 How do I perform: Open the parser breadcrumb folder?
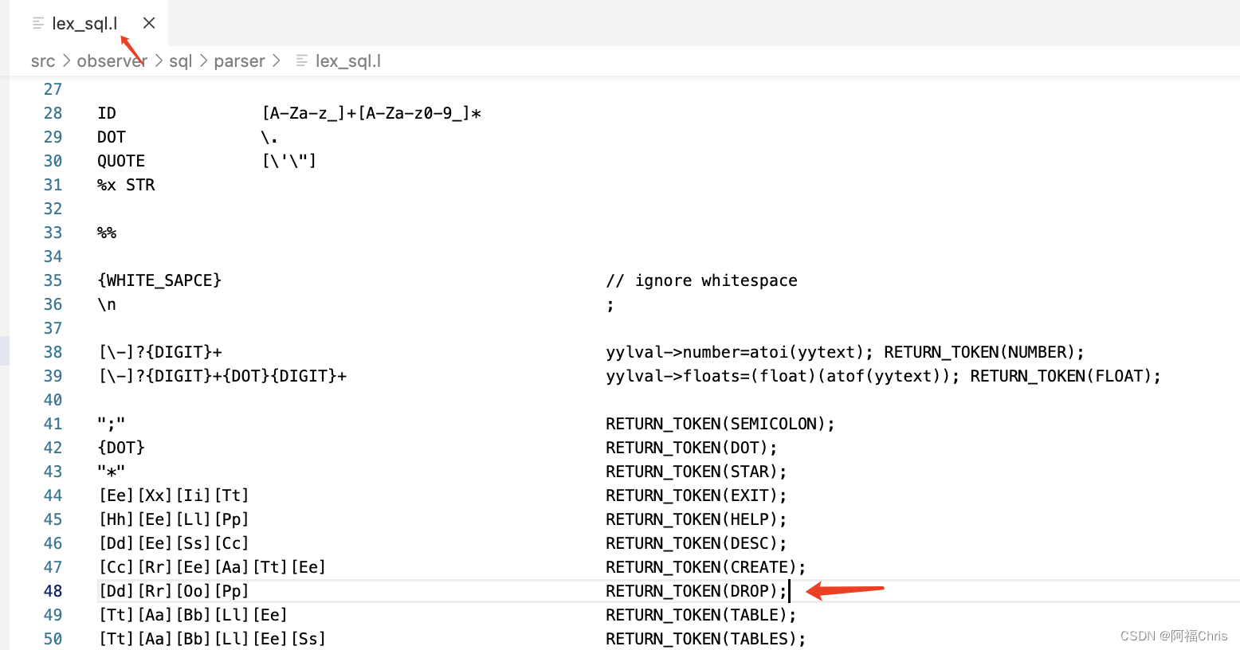239,61
